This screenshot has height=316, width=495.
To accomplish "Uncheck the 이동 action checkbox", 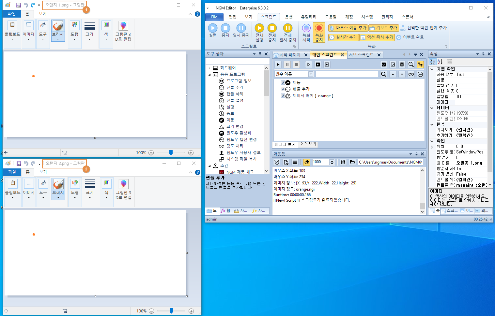I will point(283,83).
